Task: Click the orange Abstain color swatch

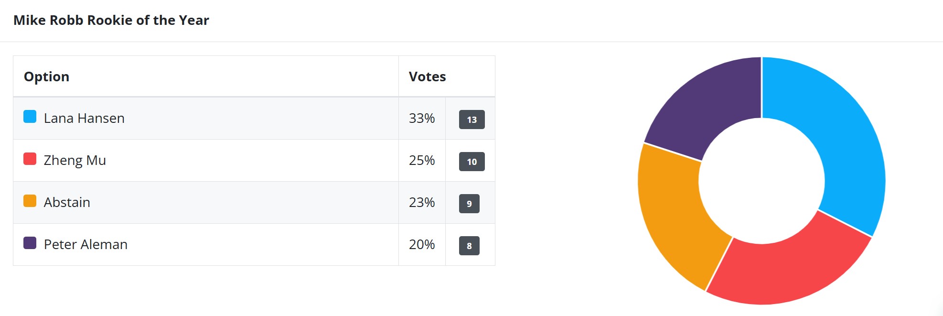Action: pos(30,201)
